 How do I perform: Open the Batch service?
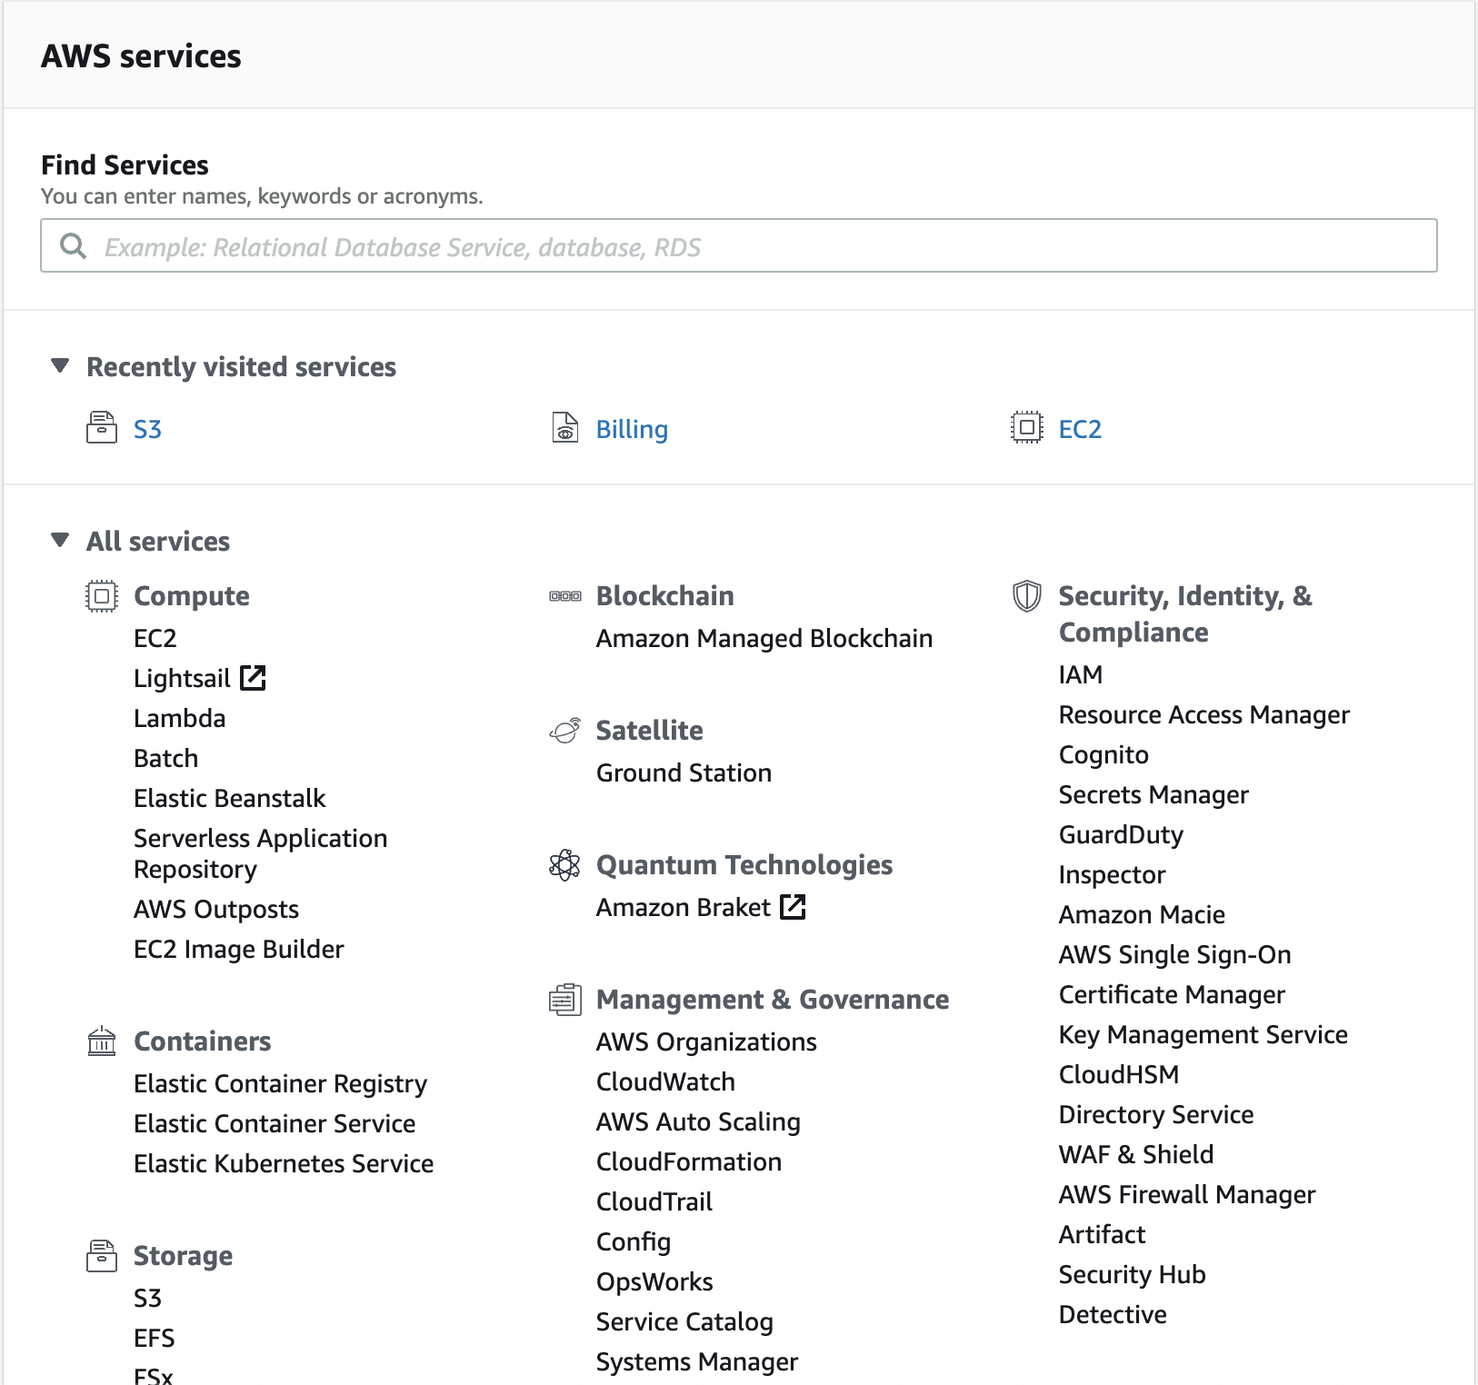click(x=165, y=758)
